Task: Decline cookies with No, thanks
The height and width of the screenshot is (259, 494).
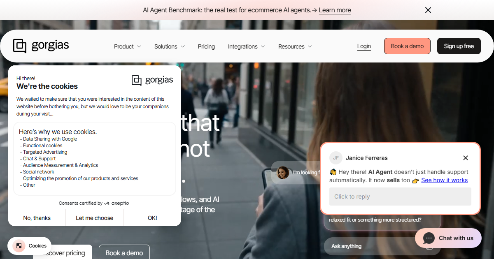Action: click(x=37, y=218)
